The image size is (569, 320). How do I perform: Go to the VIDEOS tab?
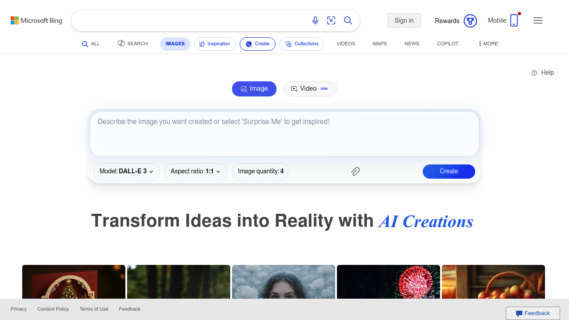click(x=346, y=44)
